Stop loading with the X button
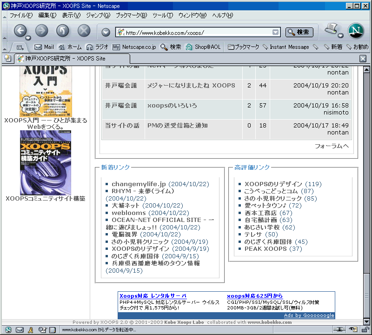The height and width of the screenshot is (335, 372). [84, 31]
